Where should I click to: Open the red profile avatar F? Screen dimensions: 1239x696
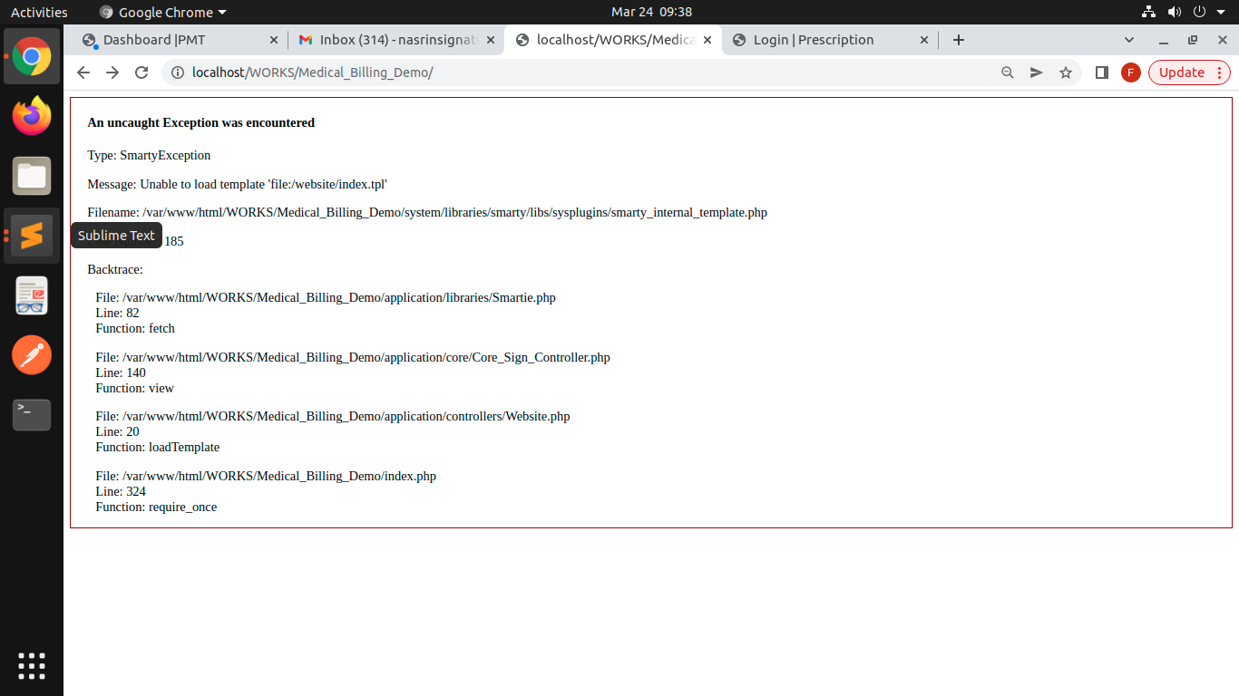[x=1130, y=72]
